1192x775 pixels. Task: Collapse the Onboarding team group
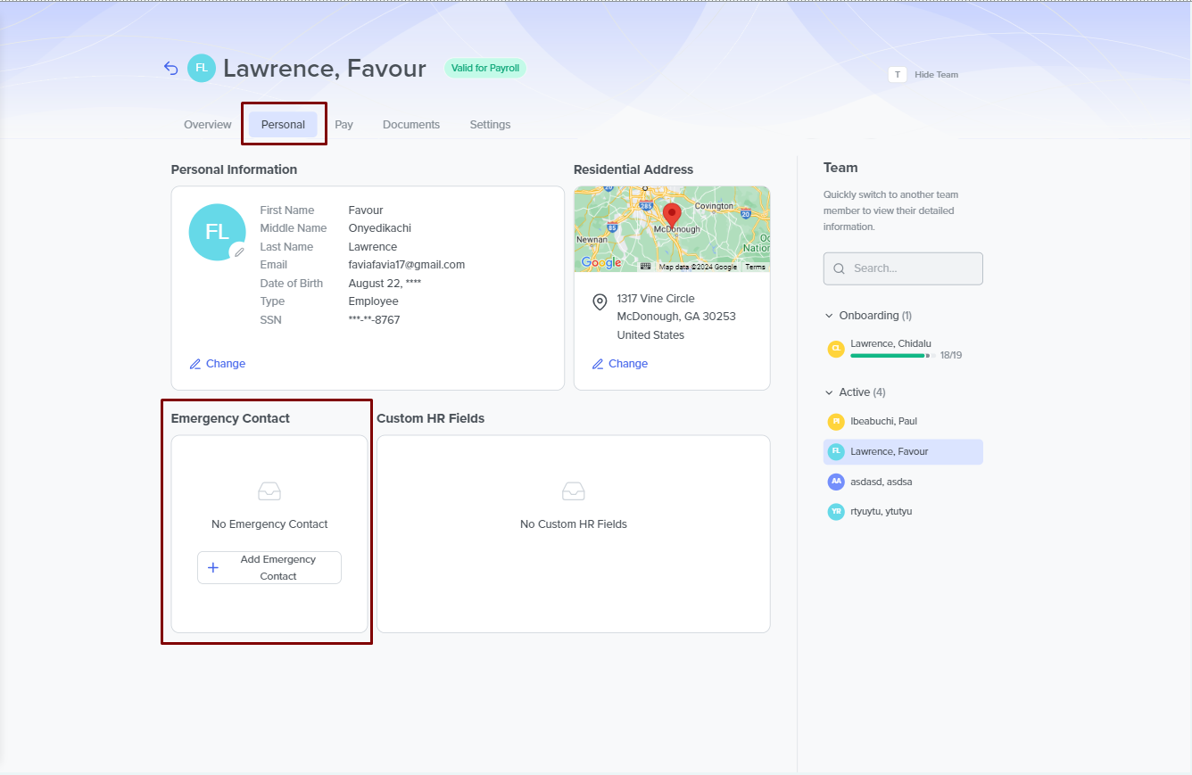829,316
